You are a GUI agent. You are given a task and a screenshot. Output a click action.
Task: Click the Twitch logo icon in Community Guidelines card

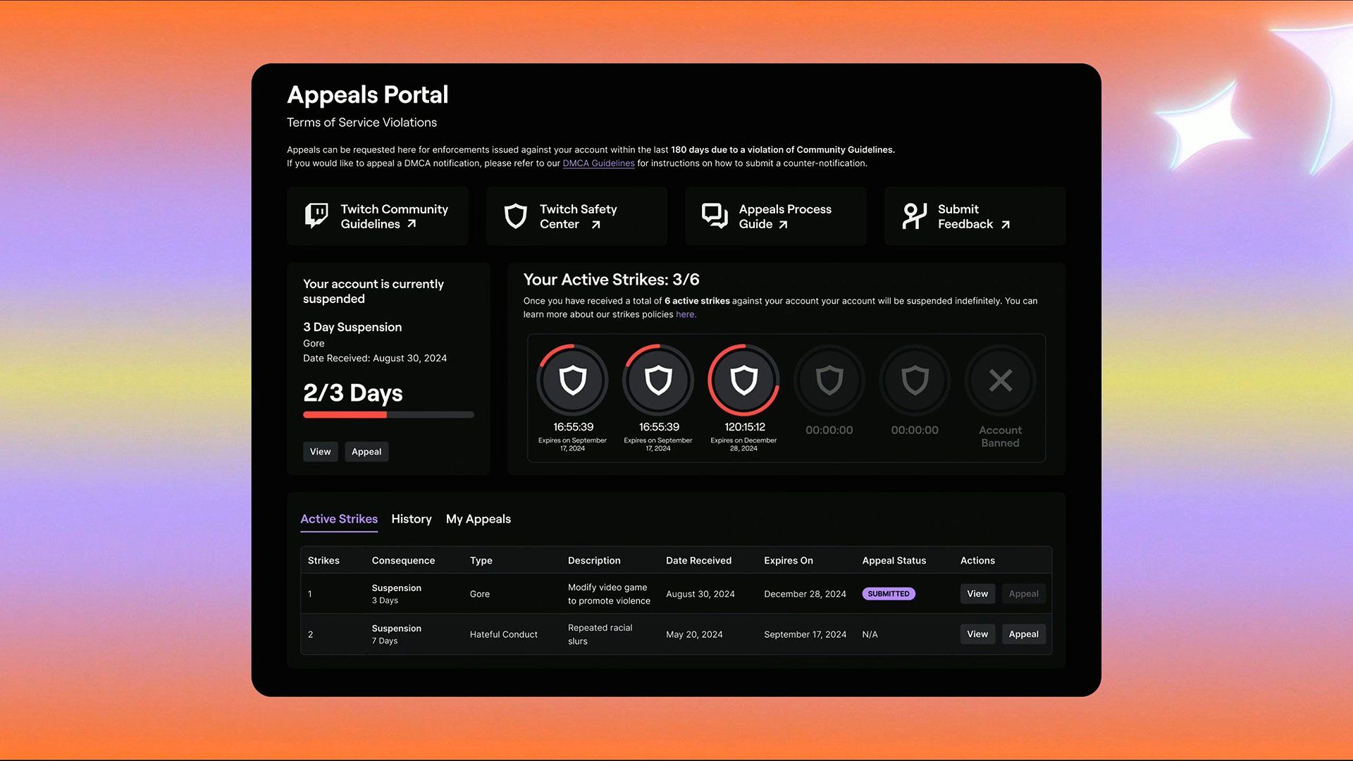316,216
